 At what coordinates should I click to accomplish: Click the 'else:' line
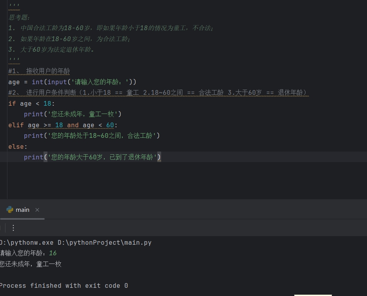18,146
